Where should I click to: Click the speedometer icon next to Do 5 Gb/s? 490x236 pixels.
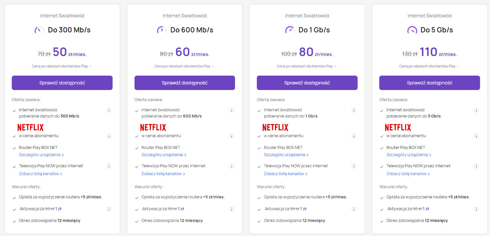click(x=412, y=30)
